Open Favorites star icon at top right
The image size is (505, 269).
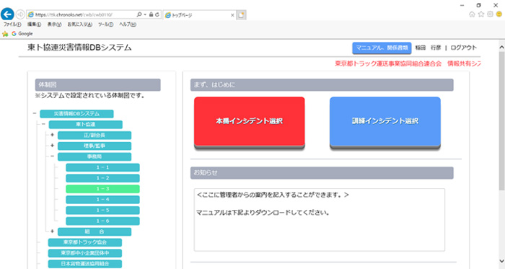tap(481, 14)
